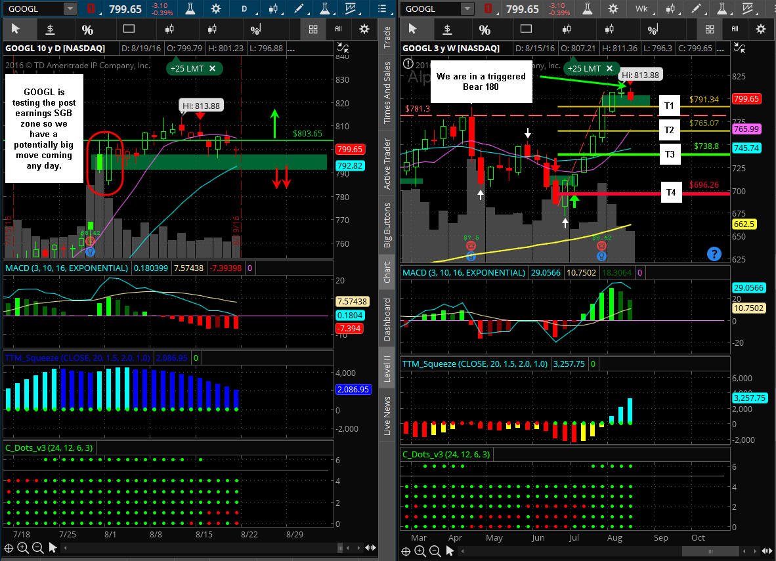The height and width of the screenshot is (561, 776).
Task: Click the left chart auto-scale price axis icon
Action: tap(343, 48)
